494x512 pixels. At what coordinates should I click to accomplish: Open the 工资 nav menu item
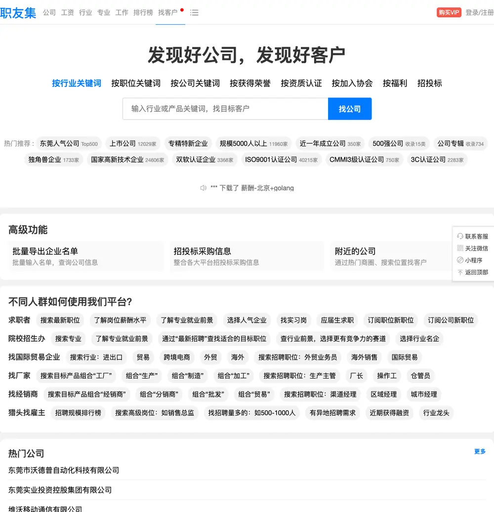coord(68,12)
